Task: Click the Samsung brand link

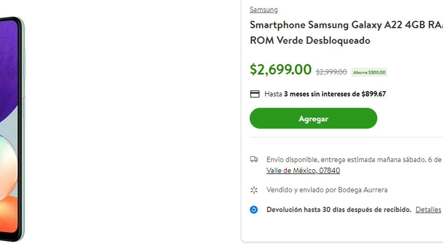Action: pos(263,9)
